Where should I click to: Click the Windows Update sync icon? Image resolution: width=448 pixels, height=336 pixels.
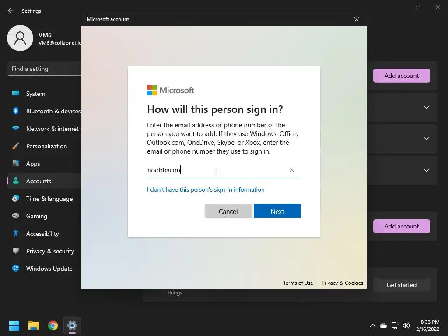16,268
